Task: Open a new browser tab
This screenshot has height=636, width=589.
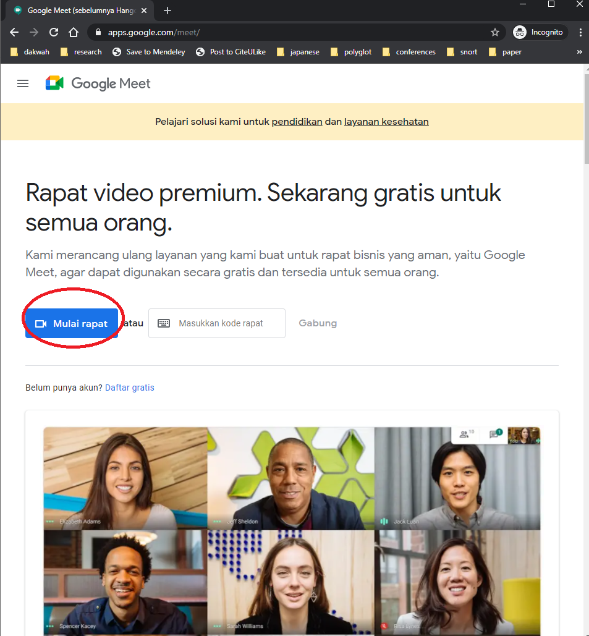Action: click(167, 11)
